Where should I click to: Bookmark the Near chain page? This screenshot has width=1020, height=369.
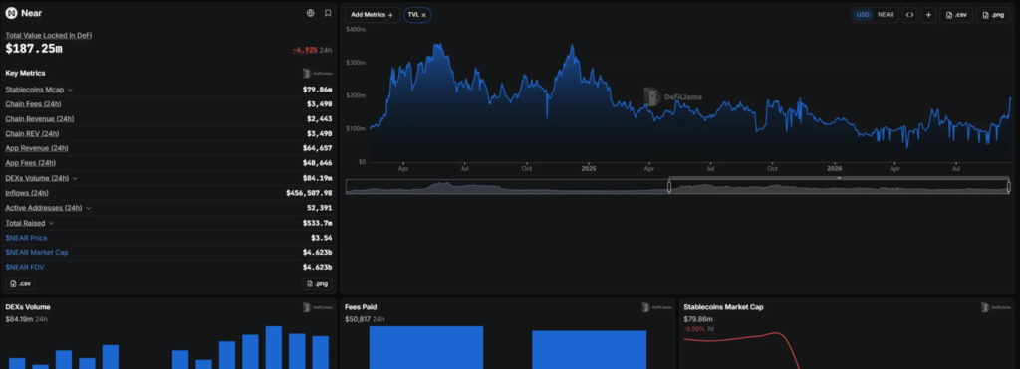[x=328, y=13]
